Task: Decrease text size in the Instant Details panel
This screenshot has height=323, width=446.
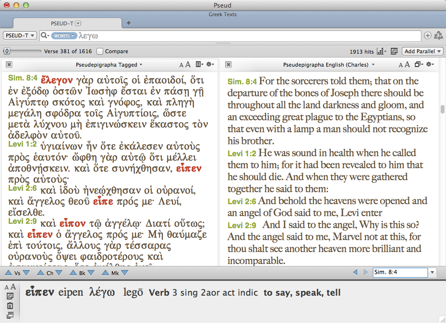Action: click(7, 288)
